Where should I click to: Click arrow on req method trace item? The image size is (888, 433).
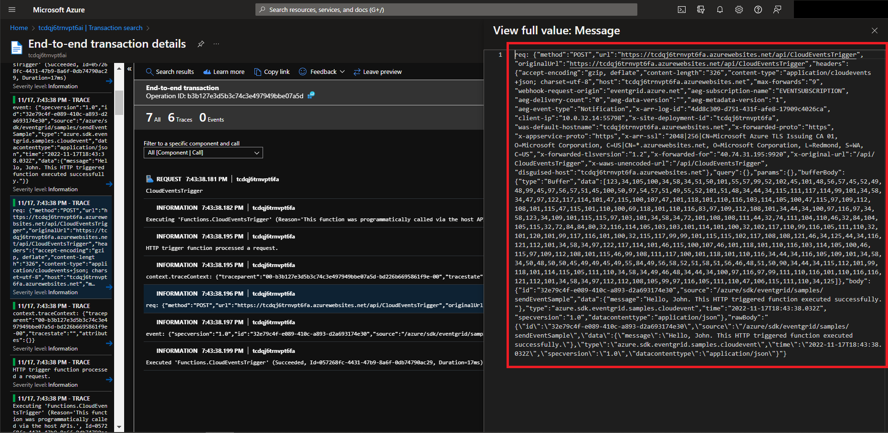[109, 287]
